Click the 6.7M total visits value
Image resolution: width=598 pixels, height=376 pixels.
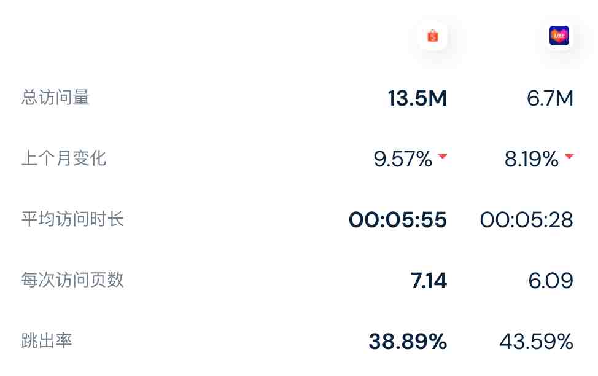(x=550, y=98)
